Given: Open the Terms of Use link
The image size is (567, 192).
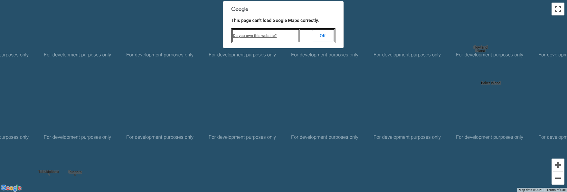Looking at the screenshot, I should [x=556, y=190].
